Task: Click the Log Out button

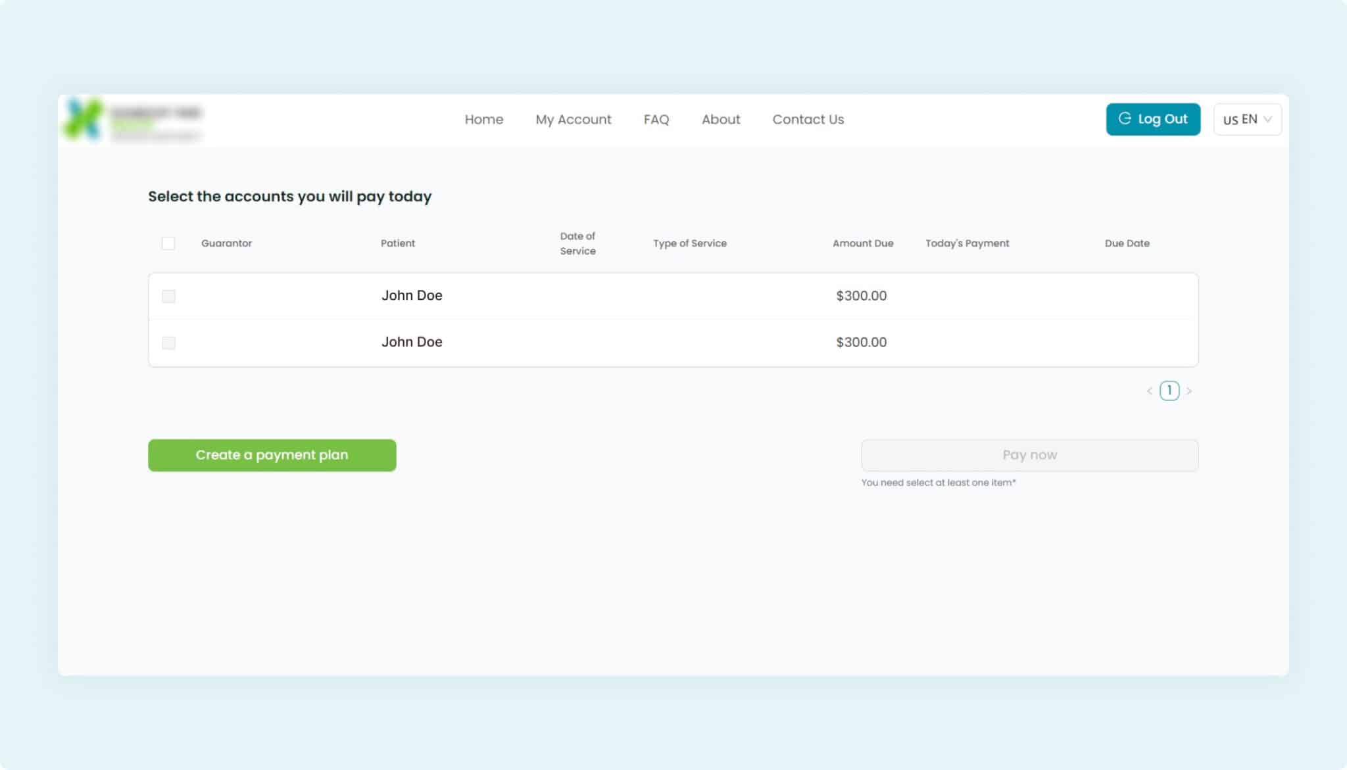Action: (x=1153, y=118)
